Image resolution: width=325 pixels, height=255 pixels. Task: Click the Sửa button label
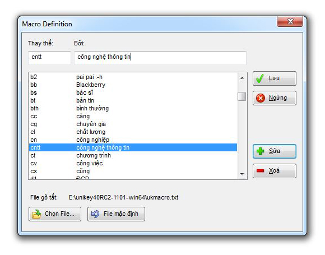pyautogui.click(x=275, y=151)
